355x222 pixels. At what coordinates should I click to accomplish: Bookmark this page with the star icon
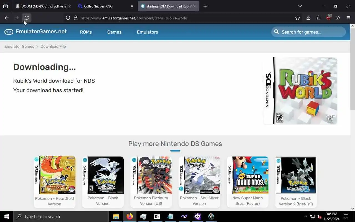(x=298, y=18)
